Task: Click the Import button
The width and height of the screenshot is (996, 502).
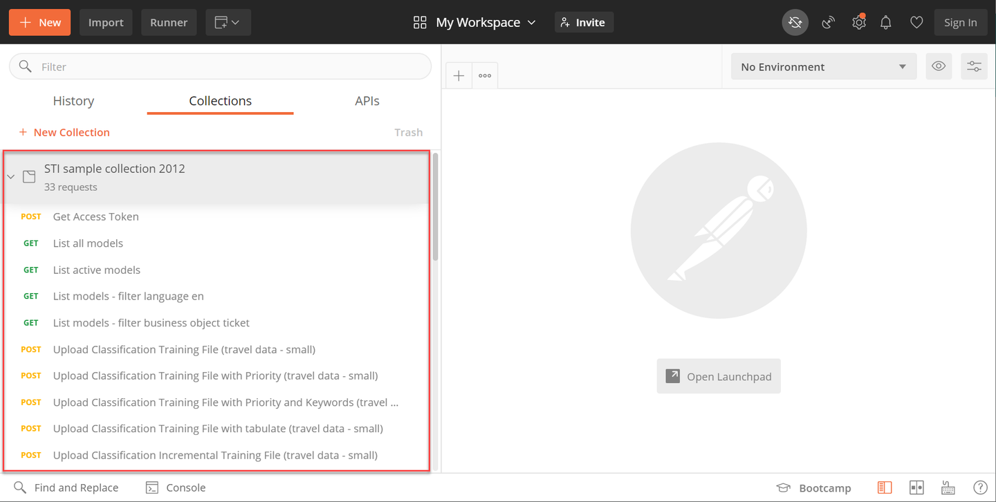Action: (x=106, y=22)
